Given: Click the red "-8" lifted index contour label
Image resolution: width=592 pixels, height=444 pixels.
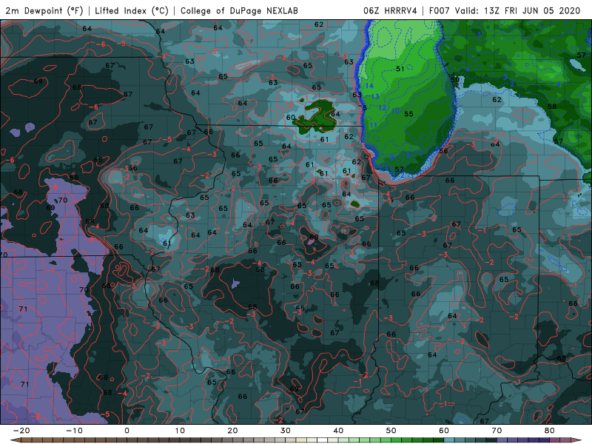Looking at the screenshot, I should pos(36,417).
